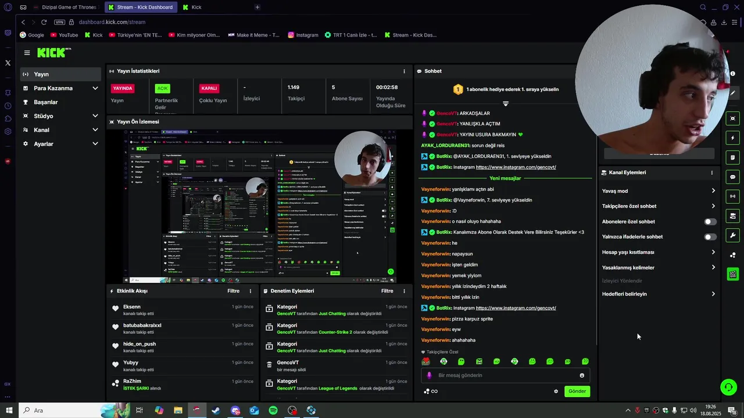Open X (Twitter) in Opera sidebar

pyautogui.click(x=8, y=63)
